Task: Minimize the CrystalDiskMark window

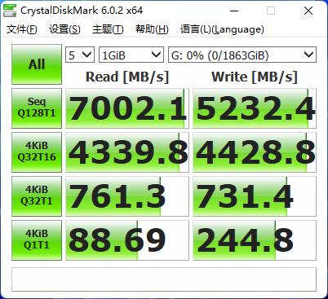Action: (x=234, y=11)
